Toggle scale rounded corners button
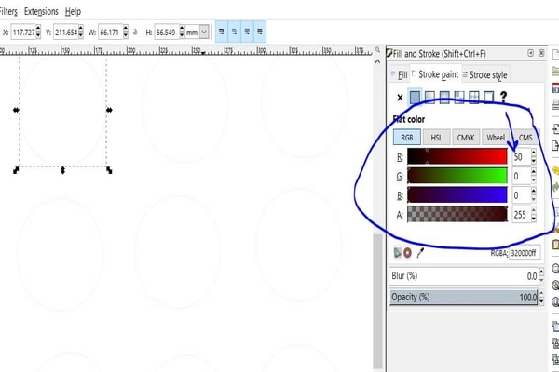559x372 pixels. 234,32
